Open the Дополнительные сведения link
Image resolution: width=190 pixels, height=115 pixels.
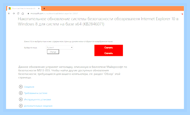coord(38,106)
